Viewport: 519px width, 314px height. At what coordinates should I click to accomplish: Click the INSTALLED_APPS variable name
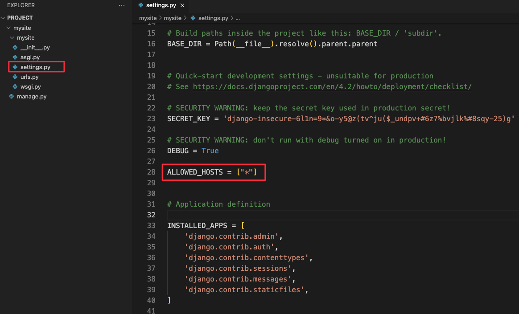[197, 226]
